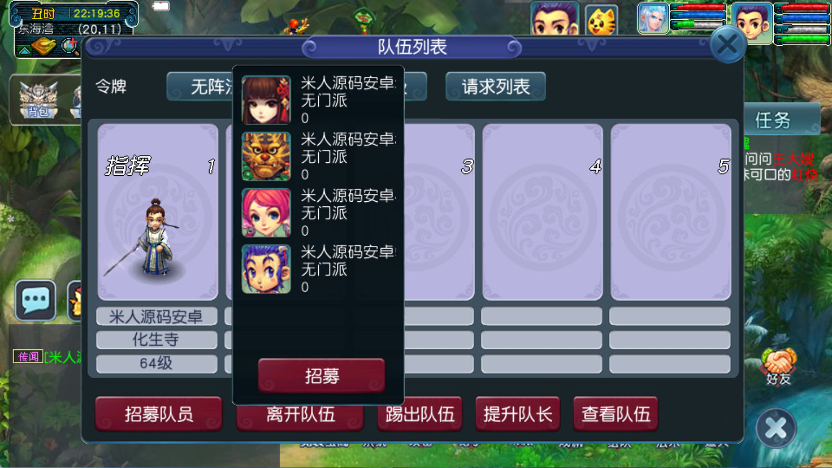Select the lion-masked recruit portrait

(266, 156)
